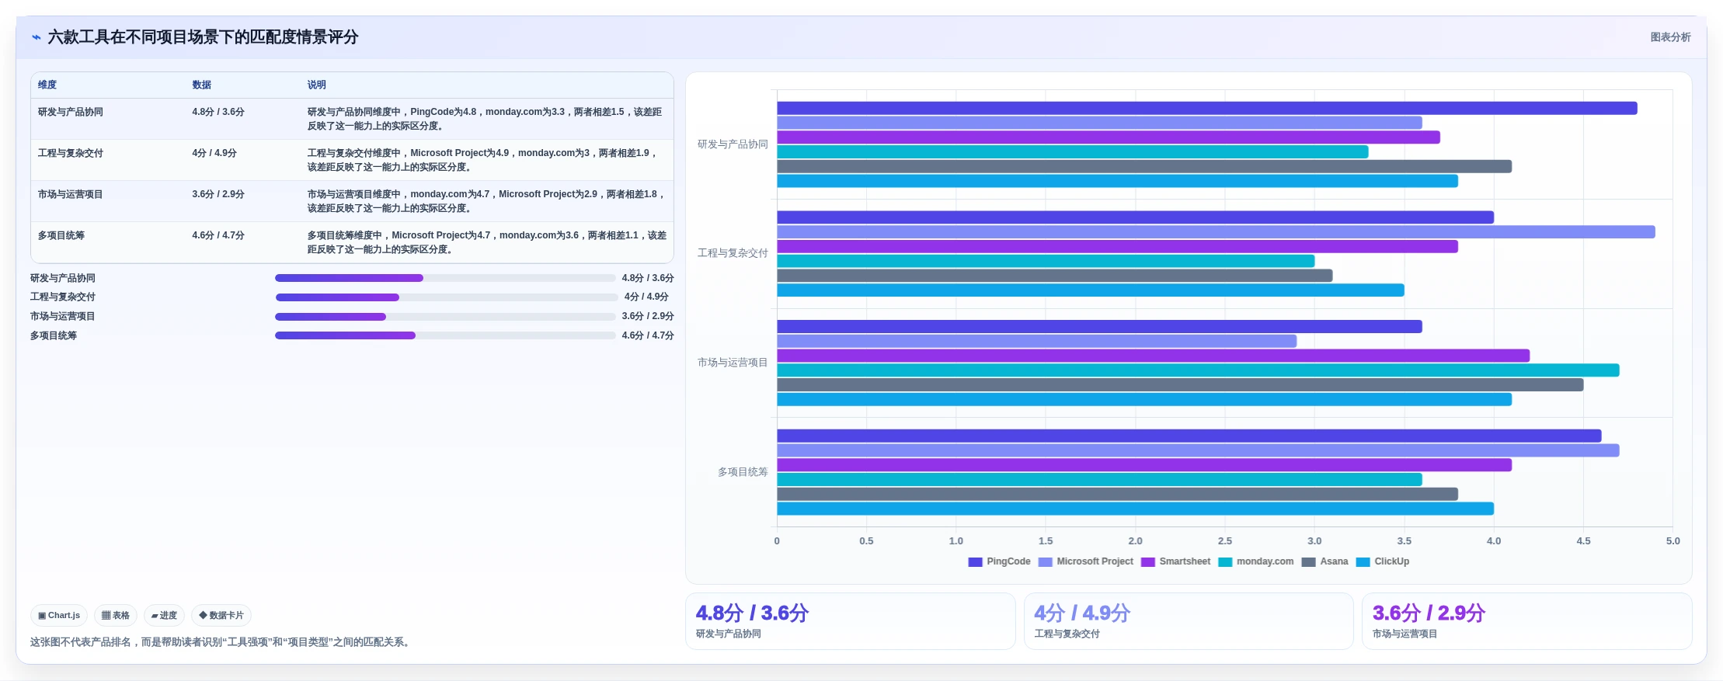Click the data card 工程与复杂交付
This screenshot has width=1723, height=681.
click(x=1189, y=621)
